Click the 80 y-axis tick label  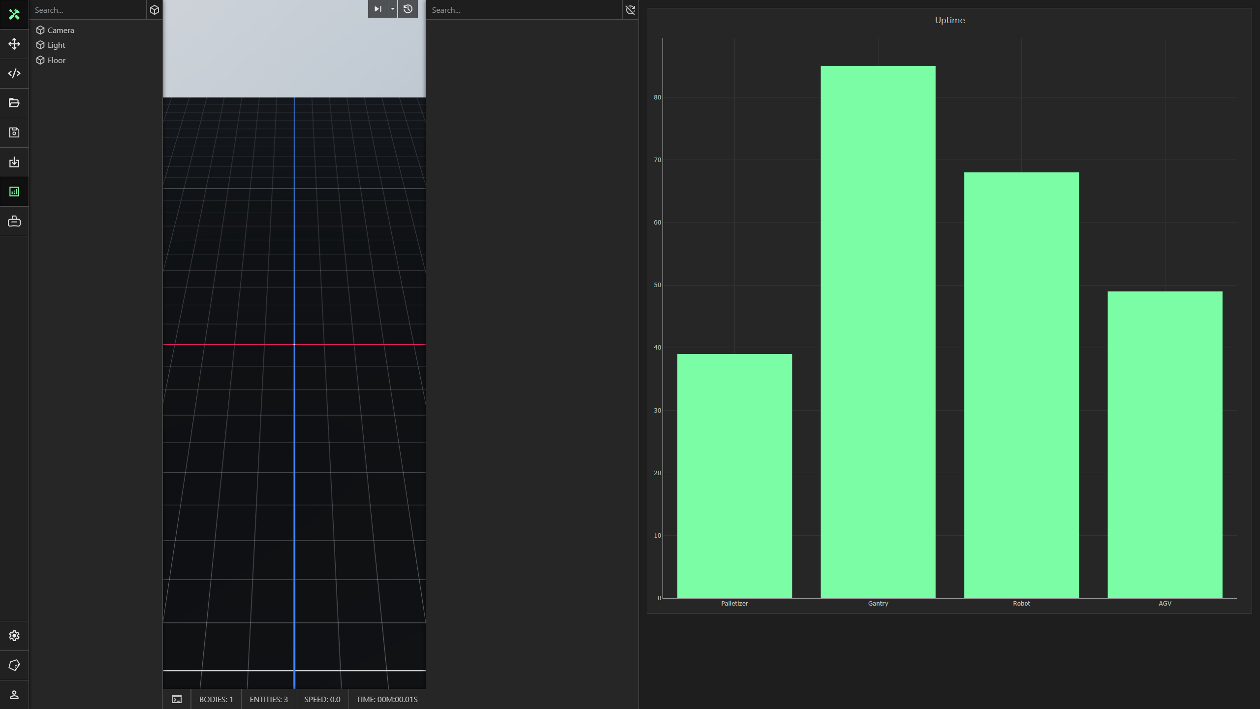658,97
